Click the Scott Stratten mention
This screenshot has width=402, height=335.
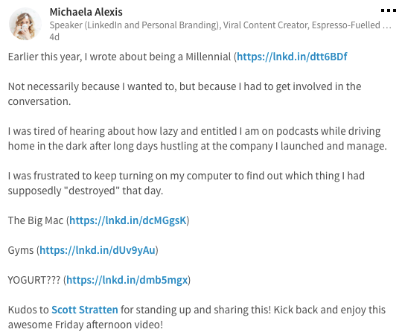(85, 310)
